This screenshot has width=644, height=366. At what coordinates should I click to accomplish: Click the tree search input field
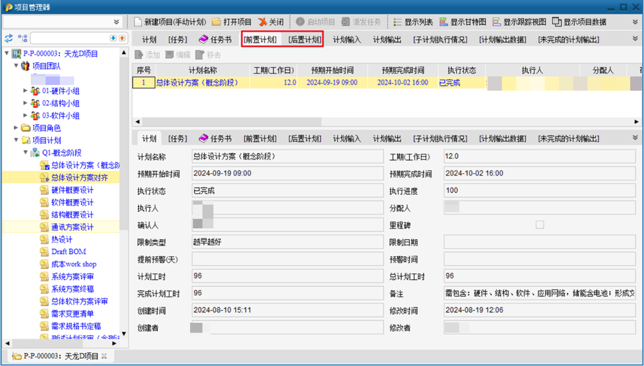[x=70, y=38]
